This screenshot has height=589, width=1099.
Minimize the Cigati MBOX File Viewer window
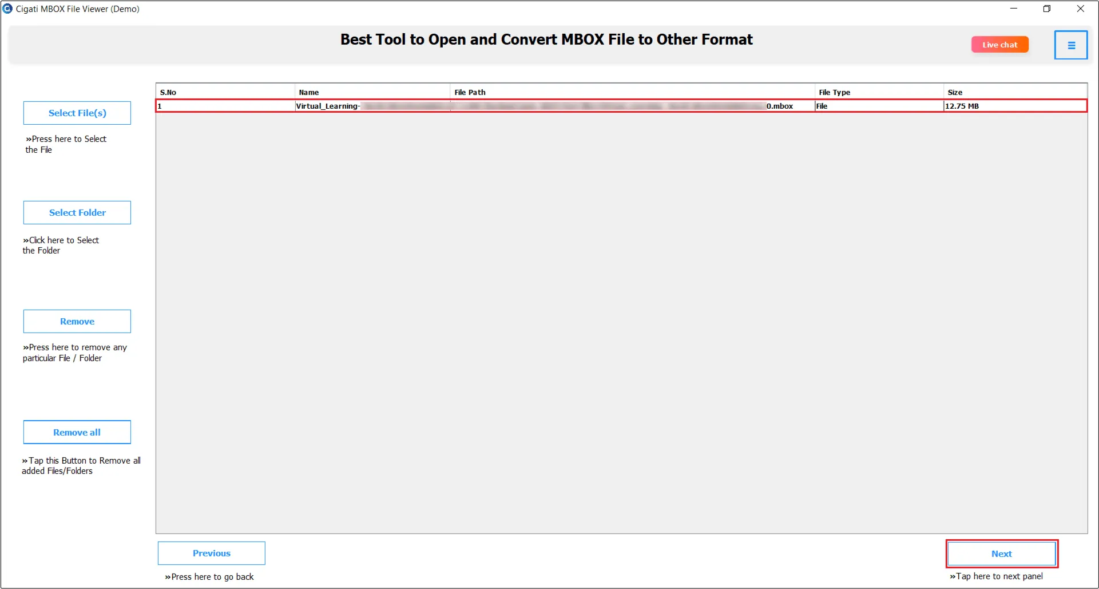click(1014, 9)
